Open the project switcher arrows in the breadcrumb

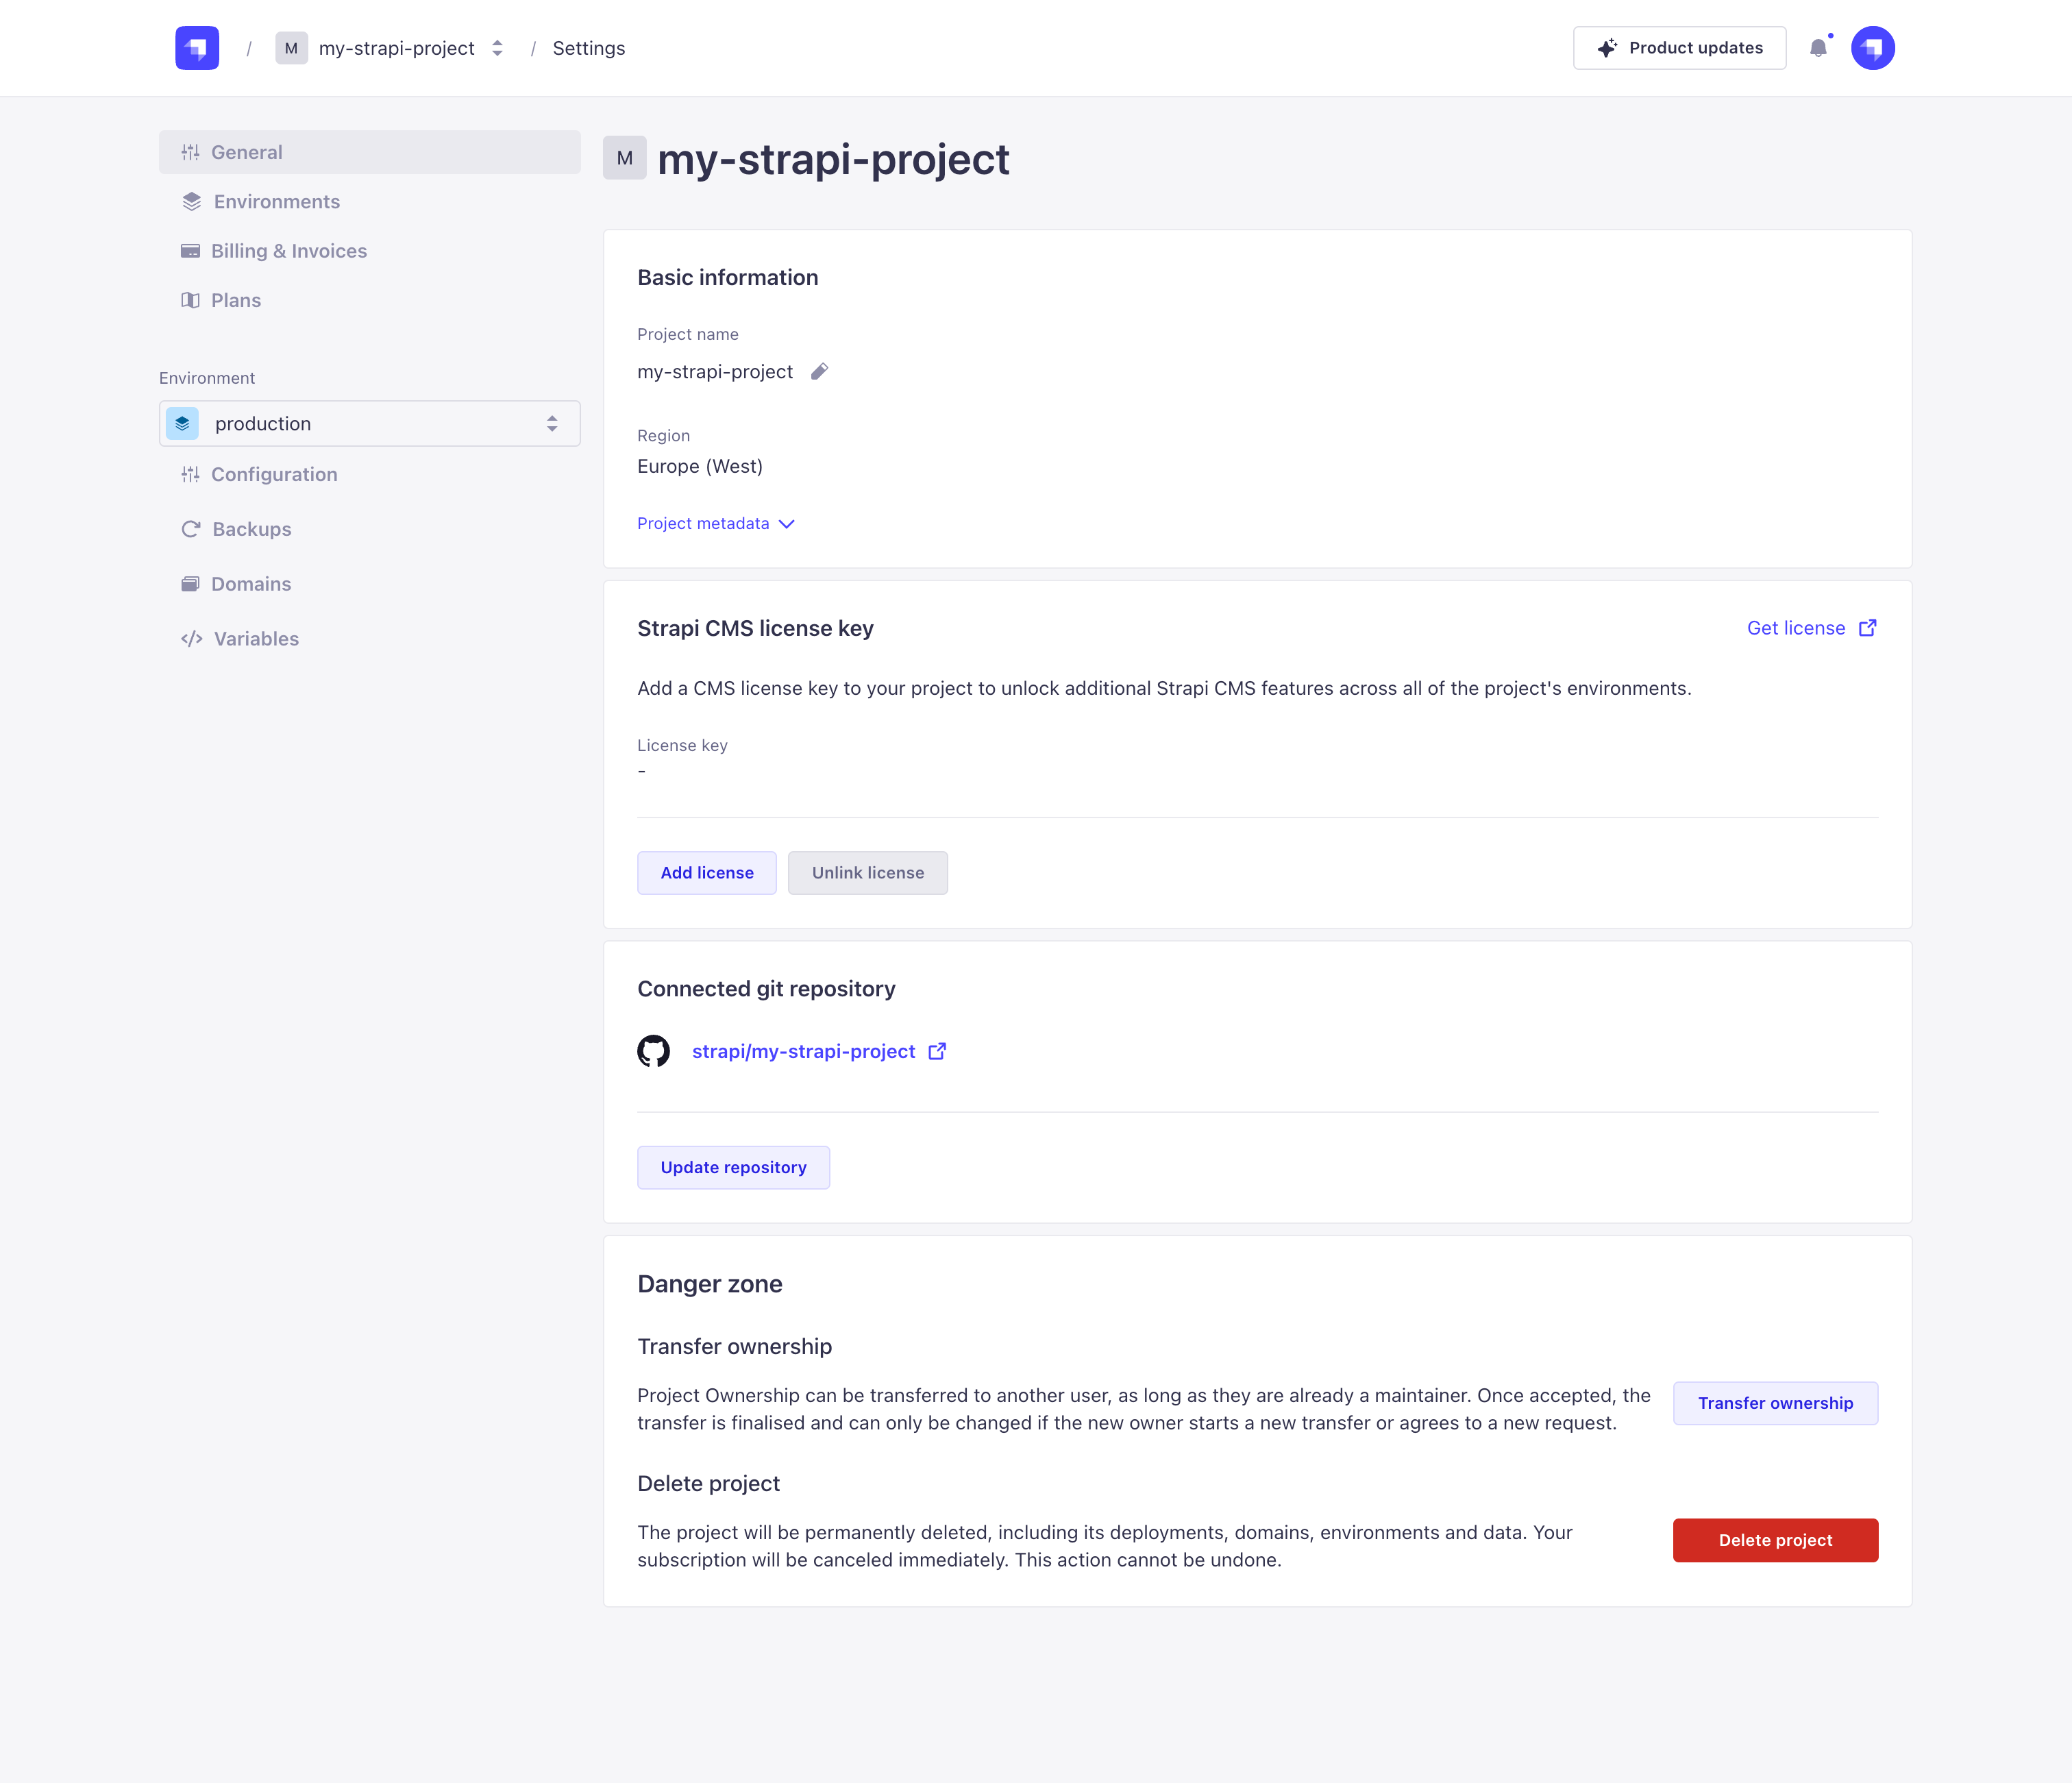coord(497,48)
